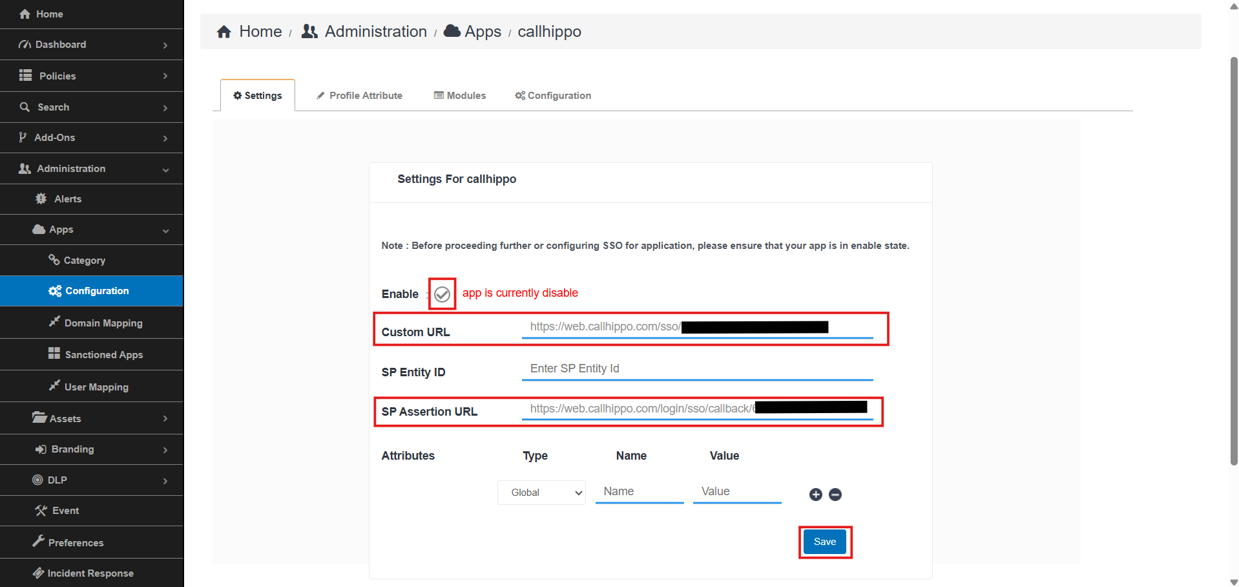Click the Assets folder icon
The image size is (1239, 587).
coord(39,417)
